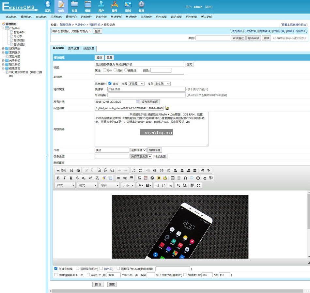The height and width of the screenshot is (293, 310).
Task: Enable 远程保存图片 checkbox
Action: (x=78, y=269)
